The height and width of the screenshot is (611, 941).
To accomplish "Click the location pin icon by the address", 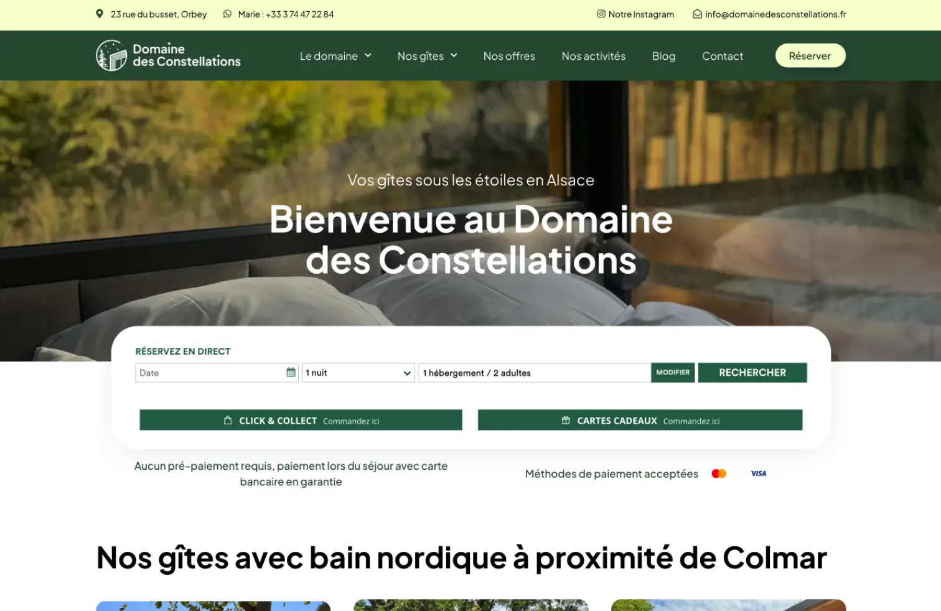I will pyautogui.click(x=100, y=14).
